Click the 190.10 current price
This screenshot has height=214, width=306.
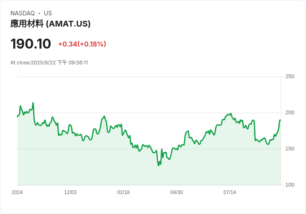[31, 44]
